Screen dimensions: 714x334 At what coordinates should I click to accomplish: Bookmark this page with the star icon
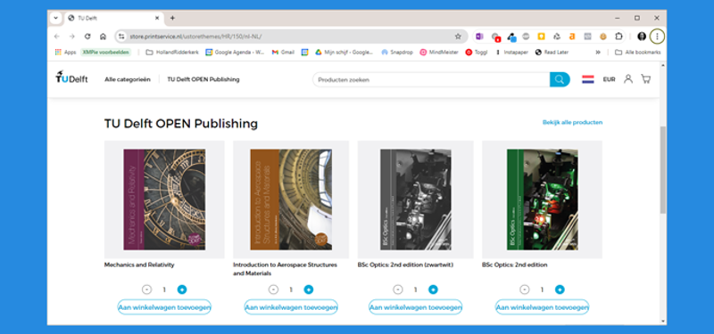coord(458,37)
